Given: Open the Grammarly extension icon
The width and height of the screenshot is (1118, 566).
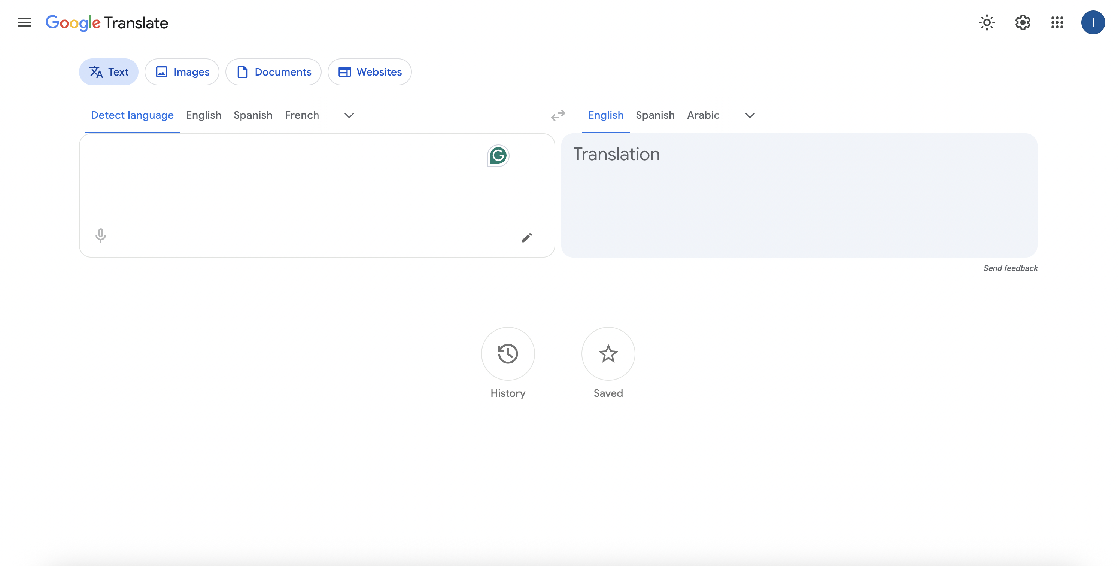Looking at the screenshot, I should pos(498,155).
